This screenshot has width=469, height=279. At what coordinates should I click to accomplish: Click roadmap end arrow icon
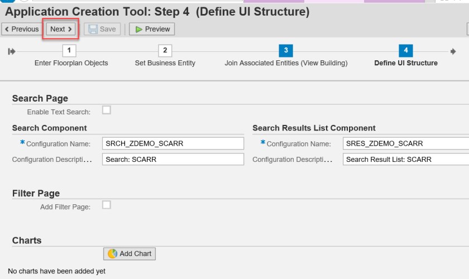coord(453,51)
